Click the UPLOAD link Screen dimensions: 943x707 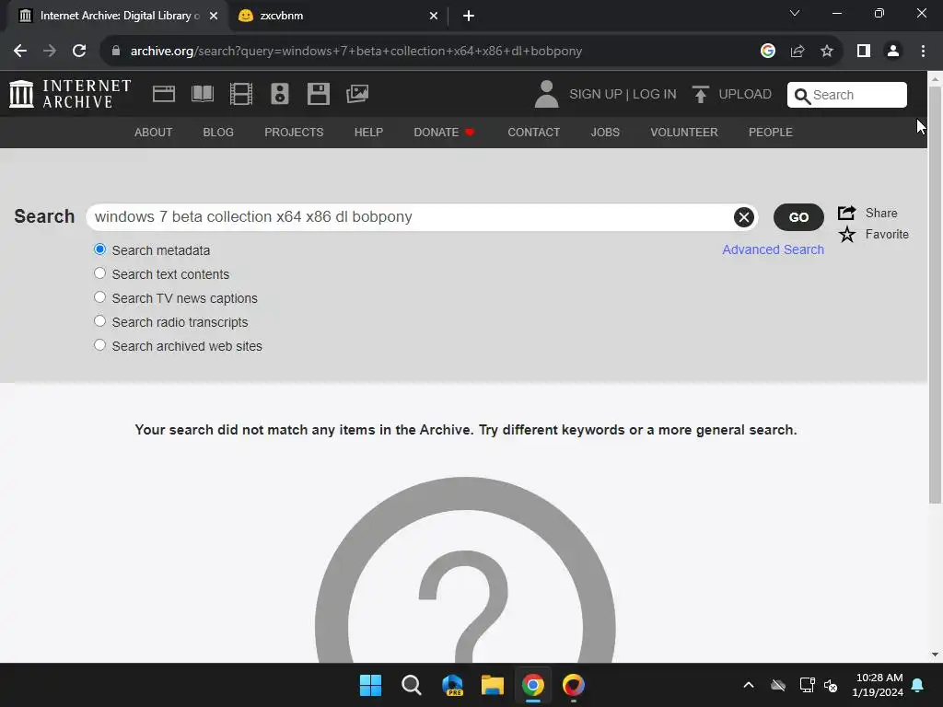pyautogui.click(x=745, y=95)
